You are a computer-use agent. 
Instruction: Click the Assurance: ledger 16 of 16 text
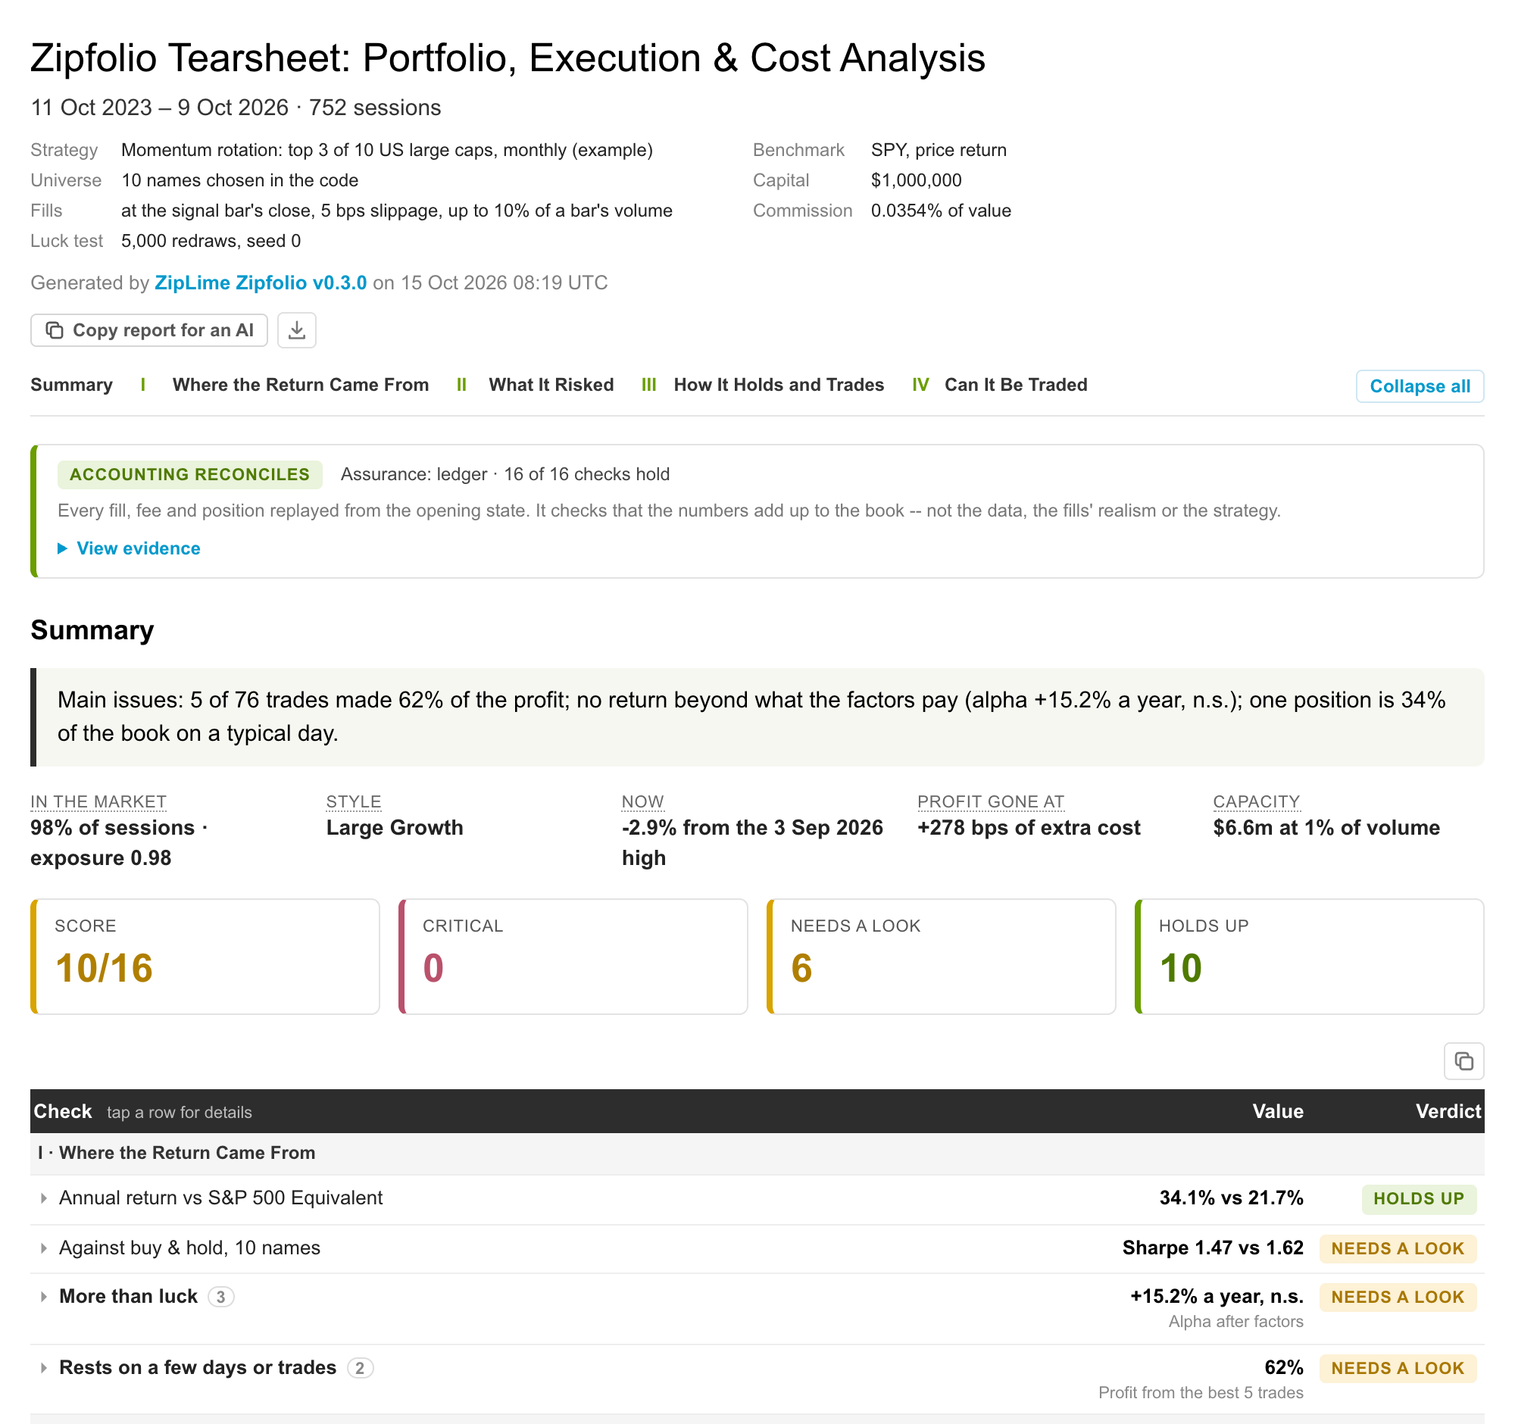pyautogui.click(x=504, y=475)
